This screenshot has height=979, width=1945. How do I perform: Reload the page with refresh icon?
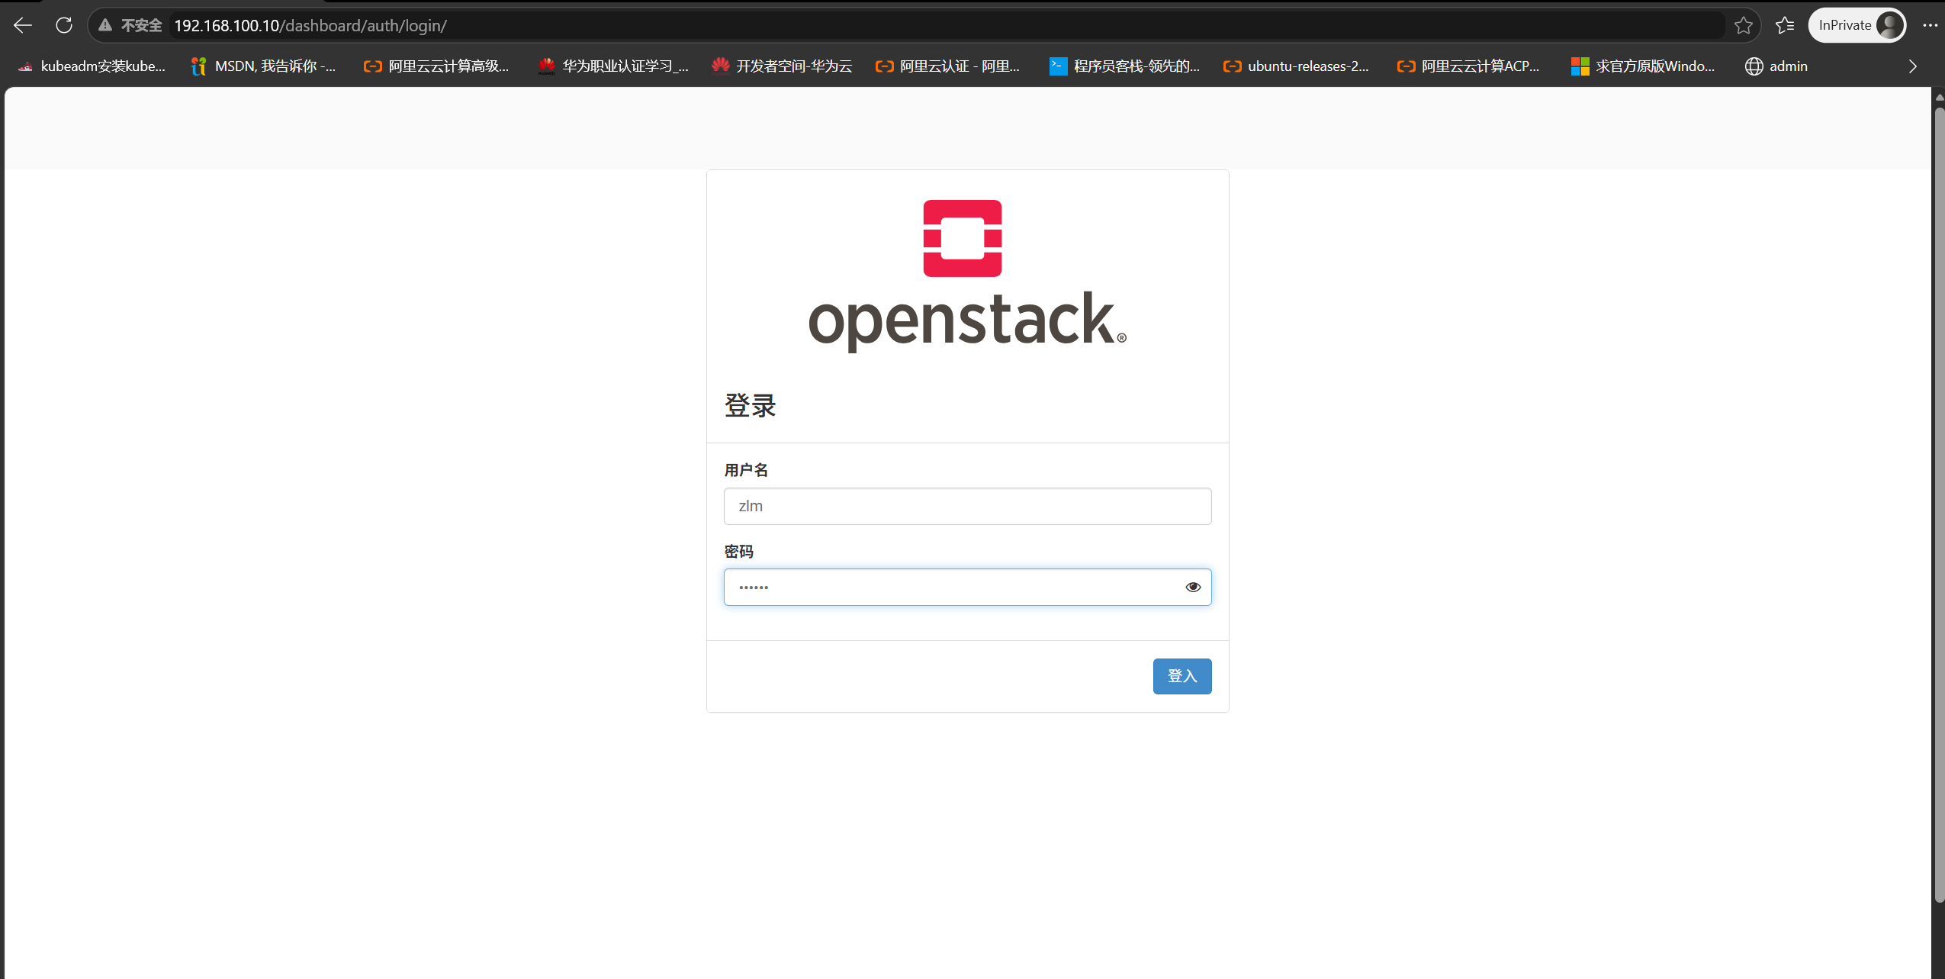click(64, 25)
